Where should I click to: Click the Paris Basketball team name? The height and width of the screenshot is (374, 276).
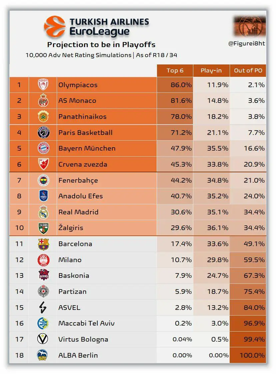pos(85,133)
